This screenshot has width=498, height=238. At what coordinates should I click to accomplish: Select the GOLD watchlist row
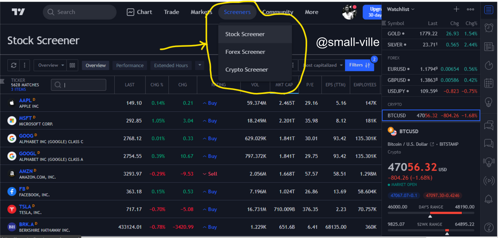[x=431, y=34]
